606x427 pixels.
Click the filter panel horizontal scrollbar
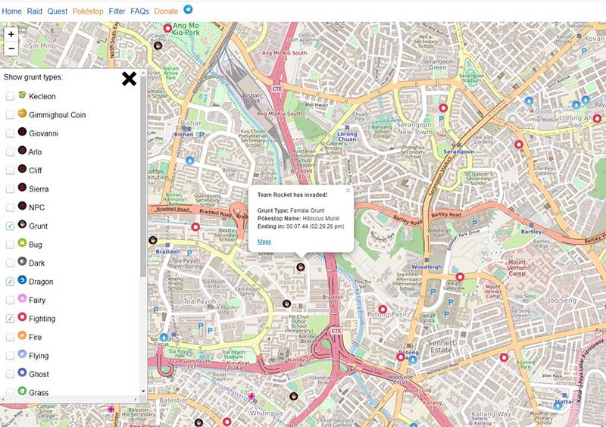click(70, 399)
